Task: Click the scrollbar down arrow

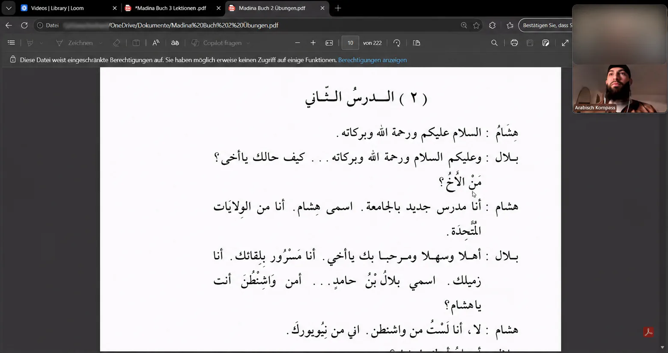Action: 662,347
